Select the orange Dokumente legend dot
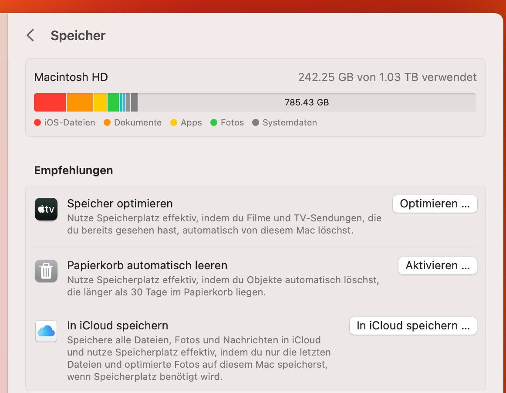Image resolution: width=506 pixels, height=393 pixels. (x=107, y=122)
